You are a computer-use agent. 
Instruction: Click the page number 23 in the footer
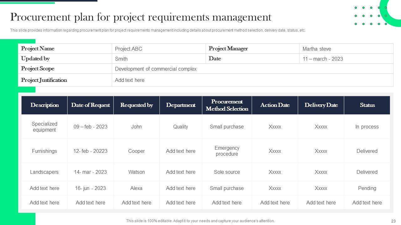(x=393, y=221)
